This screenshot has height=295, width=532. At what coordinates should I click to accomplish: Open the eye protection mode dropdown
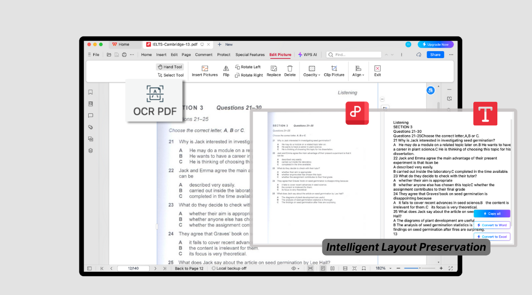(x=295, y=268)
